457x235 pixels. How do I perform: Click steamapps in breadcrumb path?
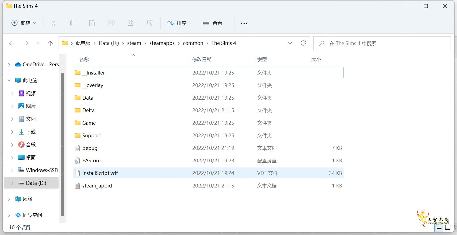pos(162,43)
